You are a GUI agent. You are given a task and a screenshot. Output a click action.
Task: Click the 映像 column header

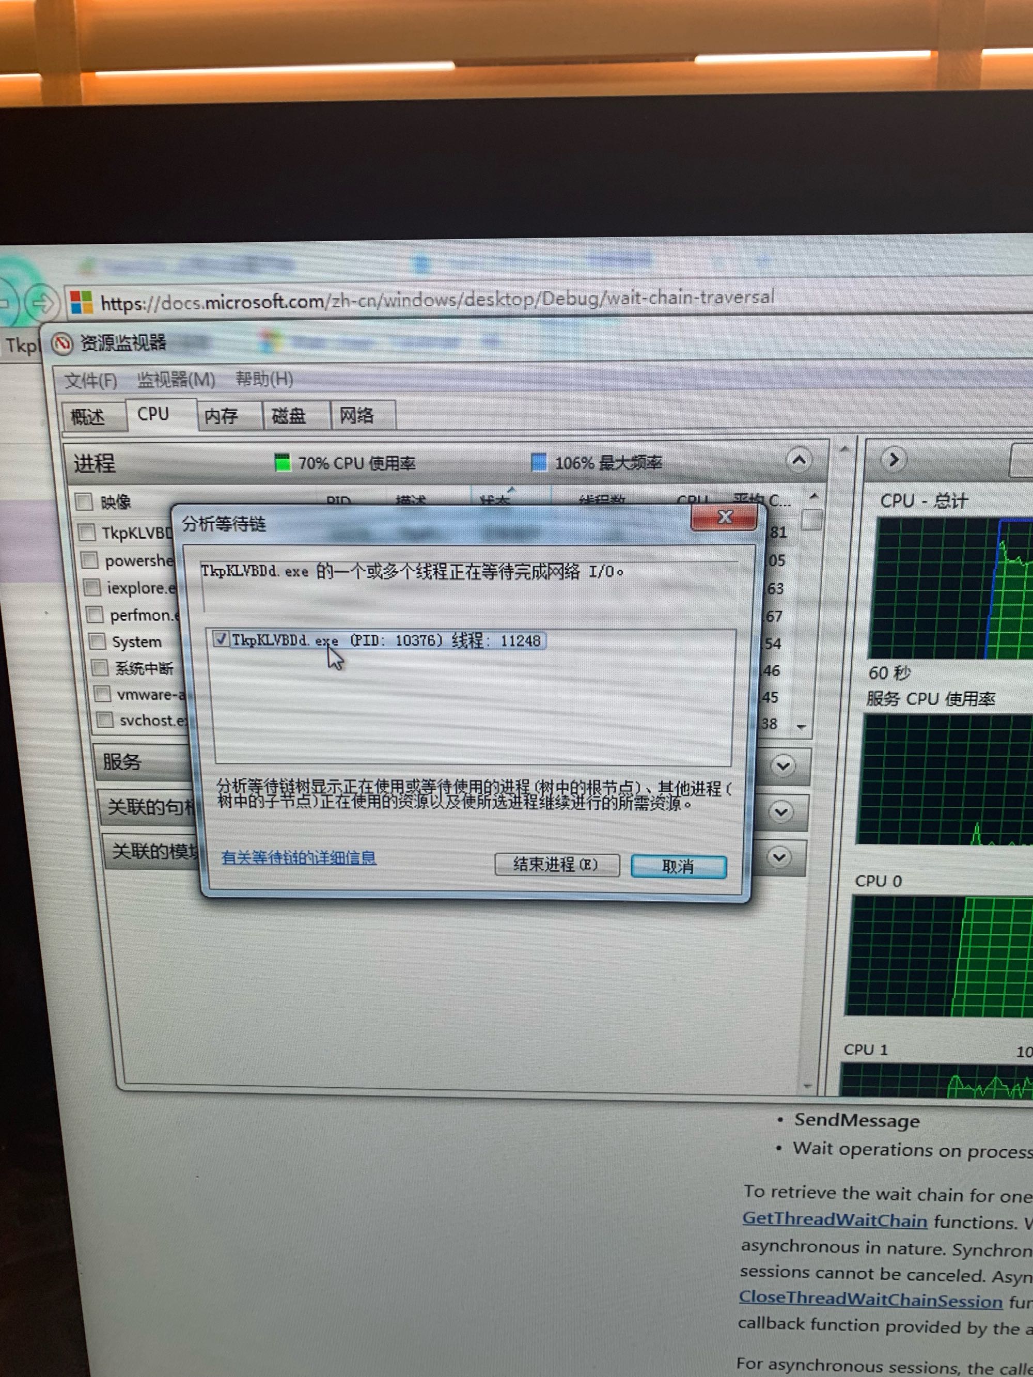click(116, 503)
